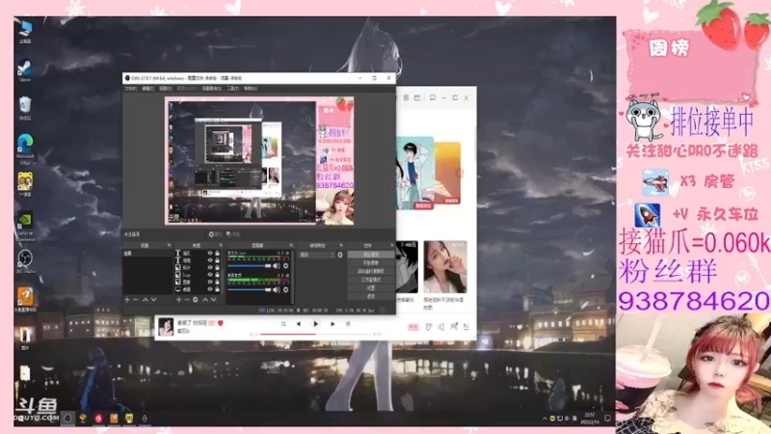
Task: Seek on the music player progress bar
Action: (315, 334)
